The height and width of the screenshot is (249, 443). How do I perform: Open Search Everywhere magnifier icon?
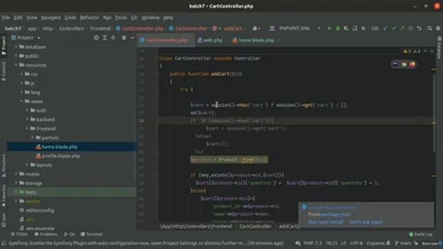(x=429, y=28)
